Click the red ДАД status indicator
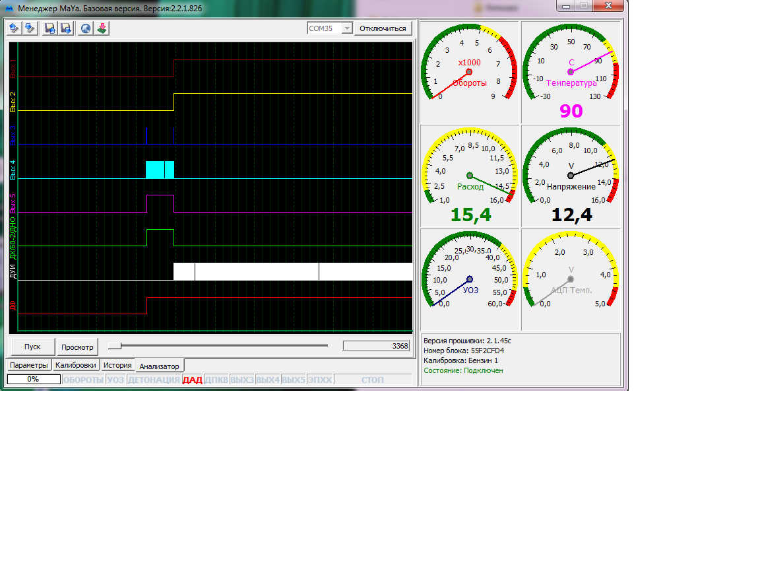The height and width of the screenshot is (575, 760). (193, 380)
